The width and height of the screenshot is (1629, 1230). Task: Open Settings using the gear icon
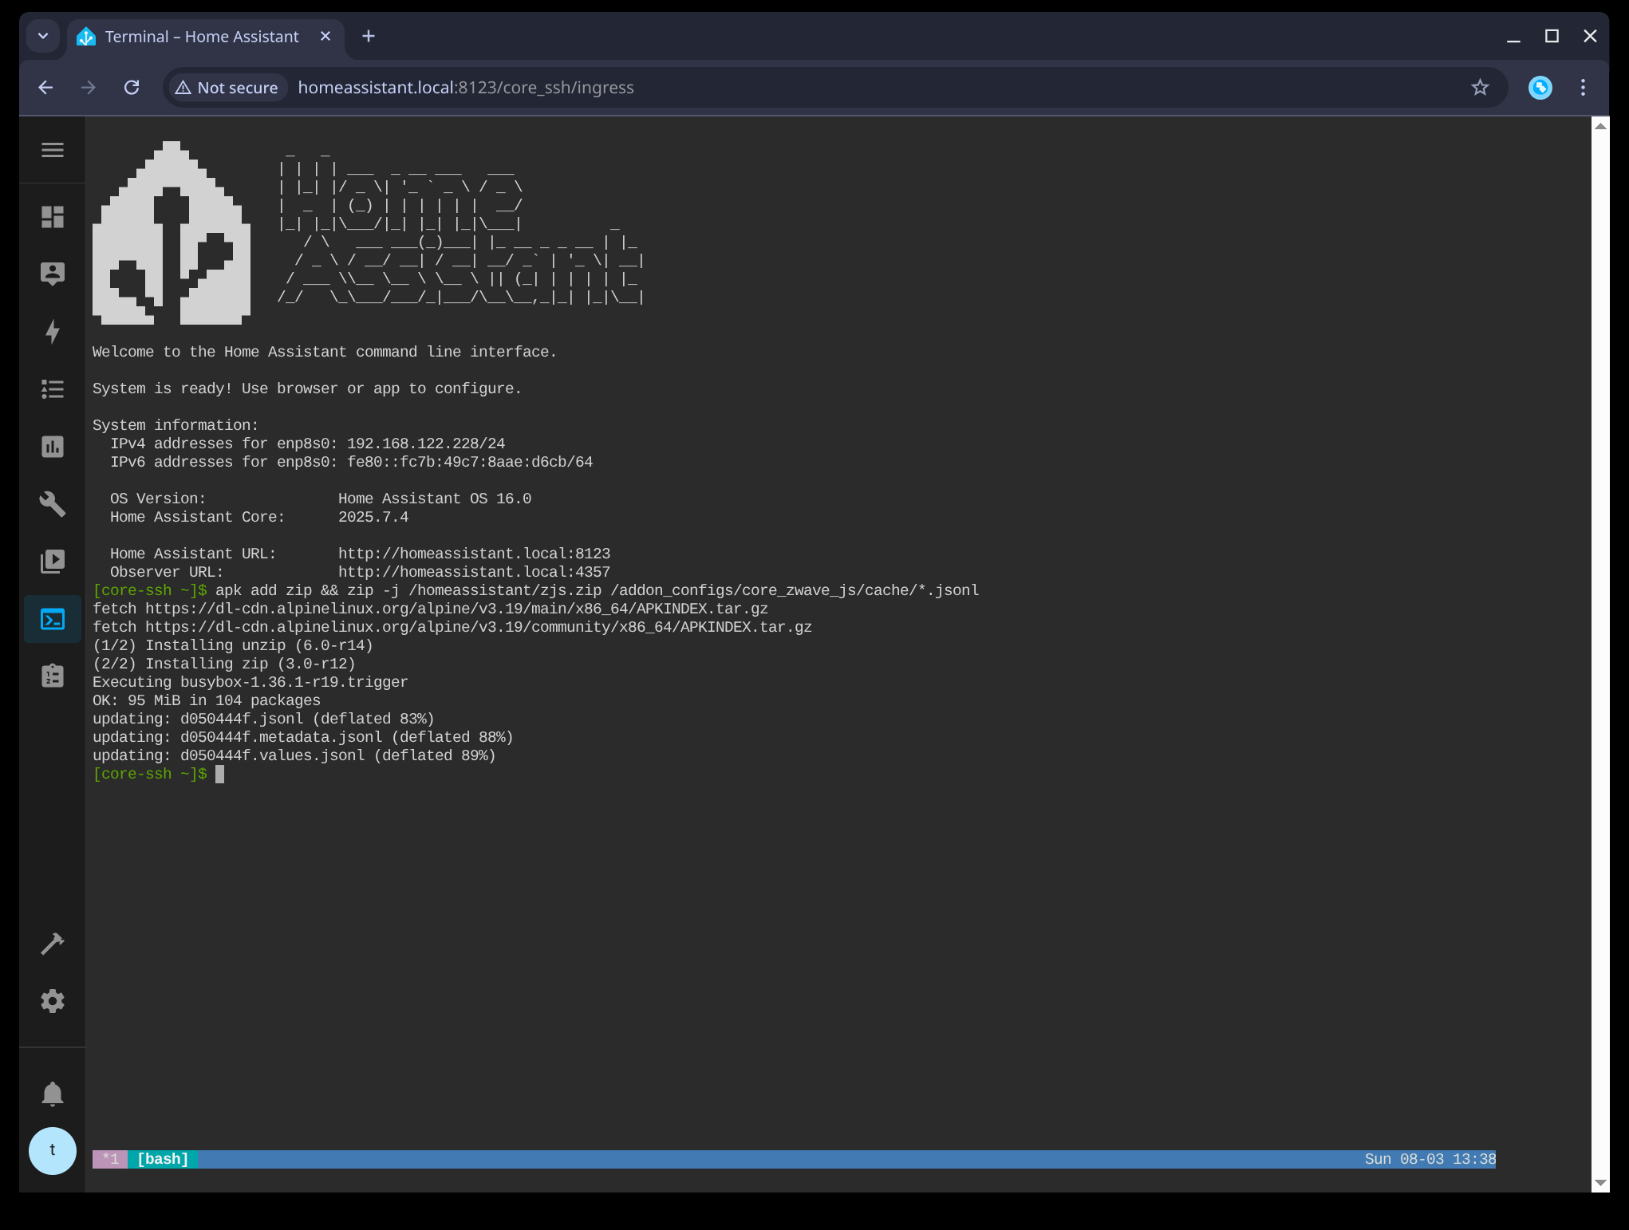(53, 1001)
